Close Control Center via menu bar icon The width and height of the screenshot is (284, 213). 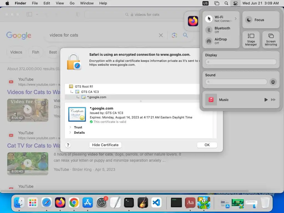(x=235, y=3)
